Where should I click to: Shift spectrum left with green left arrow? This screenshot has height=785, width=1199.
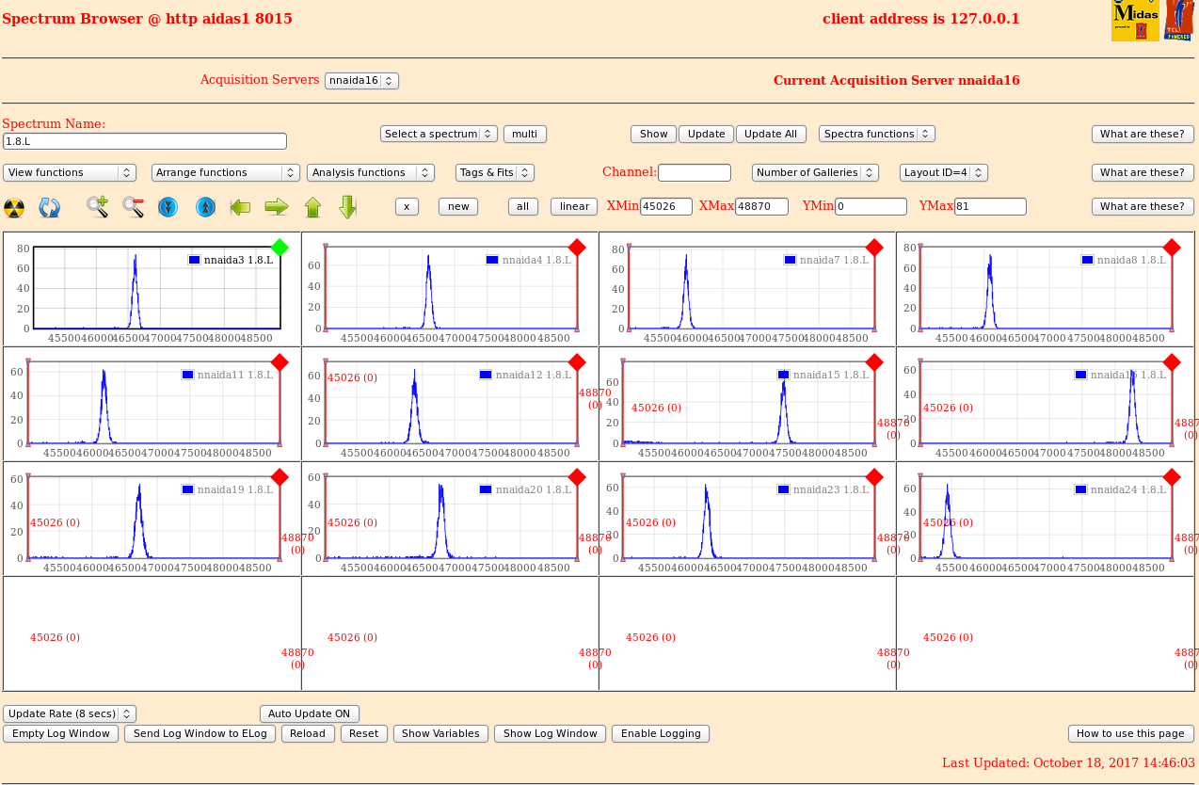click(x=241, y=207)
